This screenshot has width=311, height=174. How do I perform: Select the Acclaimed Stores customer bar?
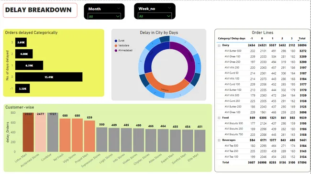(x=41, y=132)
